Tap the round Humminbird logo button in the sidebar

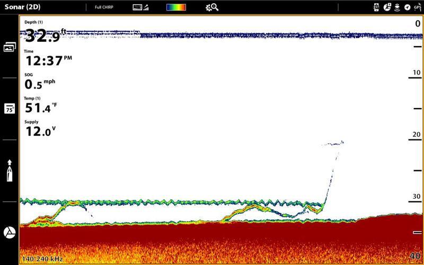point(10,232)
